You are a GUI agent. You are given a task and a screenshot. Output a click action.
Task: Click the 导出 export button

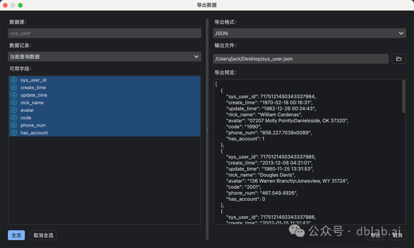pos(375,235)
